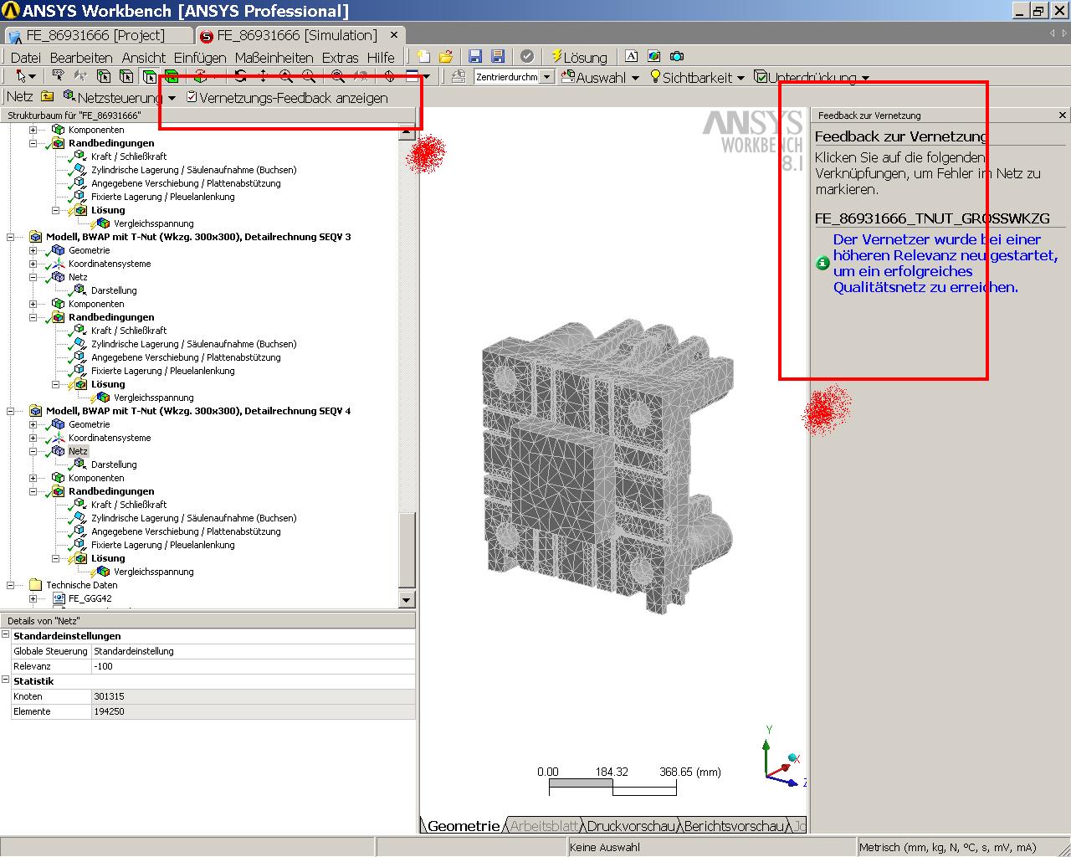Switch to FE_86931666 [Simulation] tab
The image size is (1071, 857).
(x=300, y=35)
